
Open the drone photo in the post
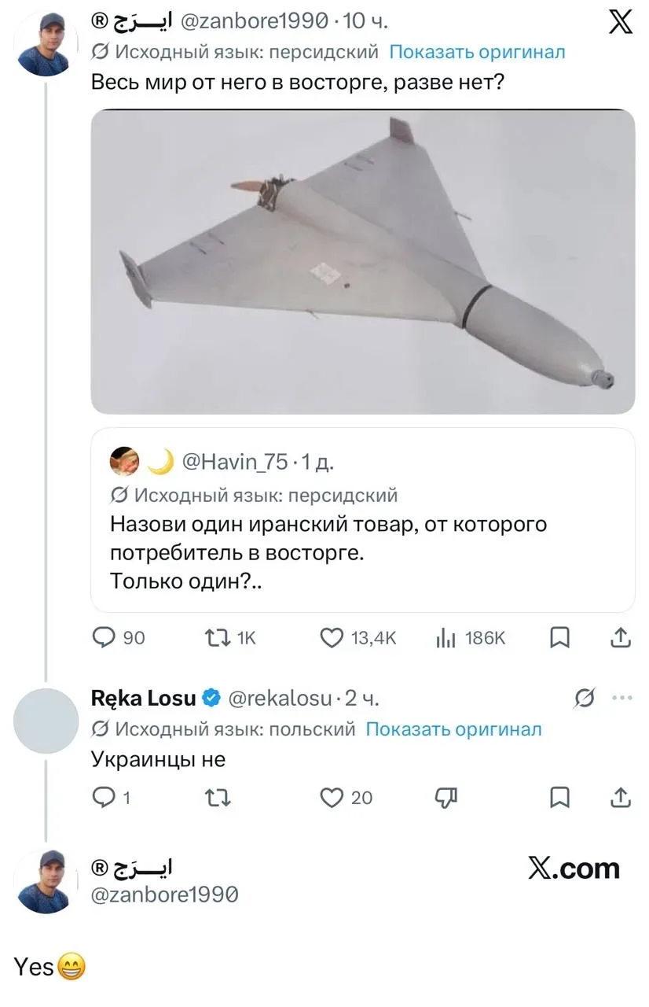click(x=362, y=261)
